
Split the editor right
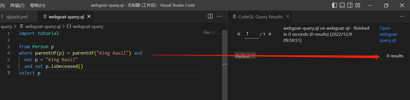210,16
